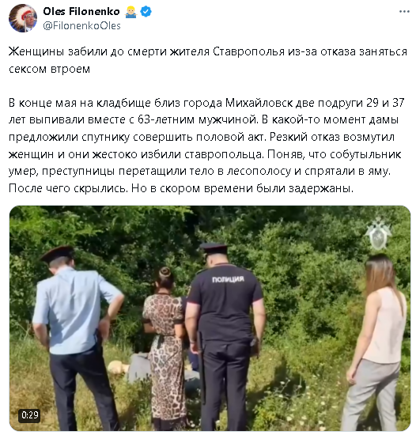
Task: Click the officer's black police cap
Action: (214, 248)
